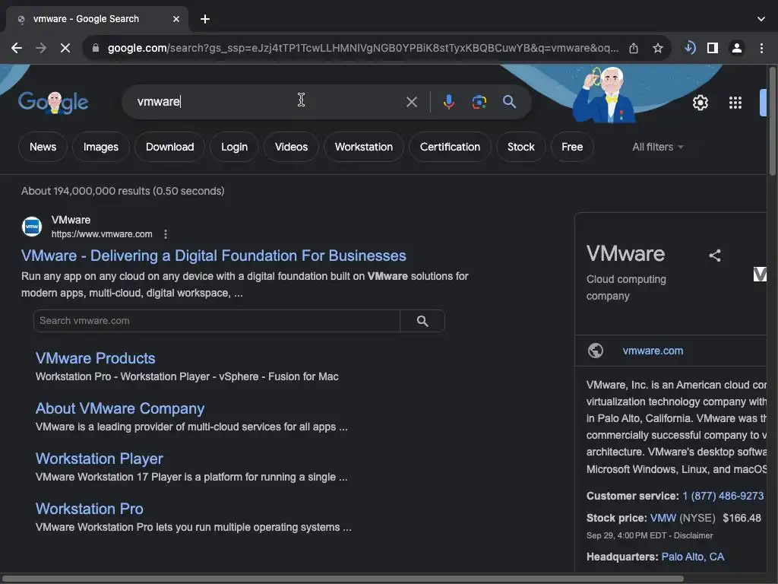Screen dimensions: 778x584
Task: Click the globe icon beside vmware.com
Action: [596, 351]
